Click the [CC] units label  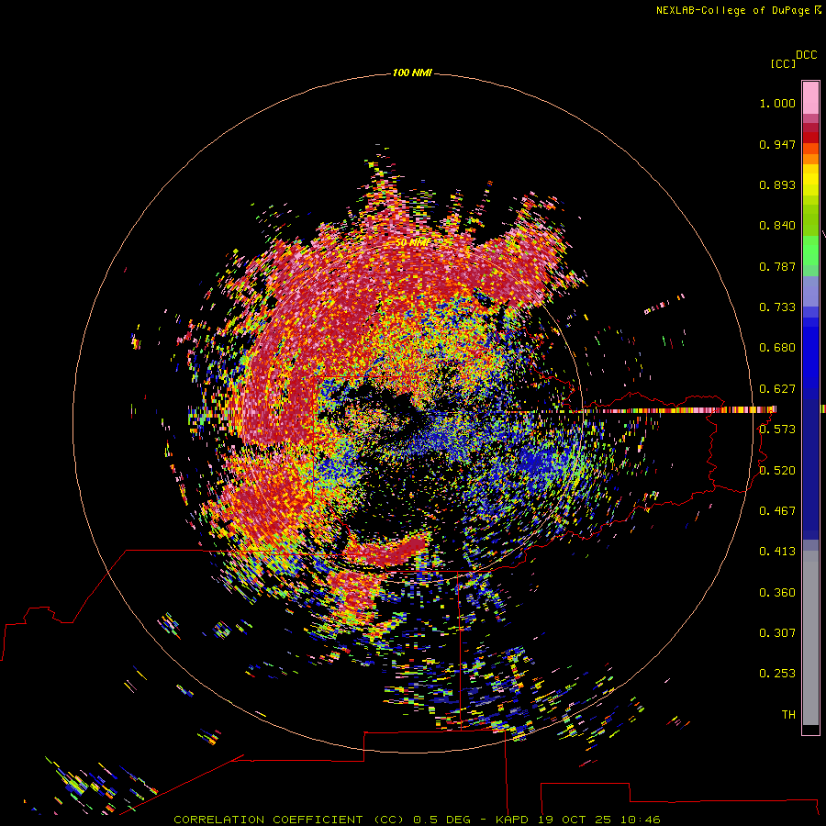[783, 63]
